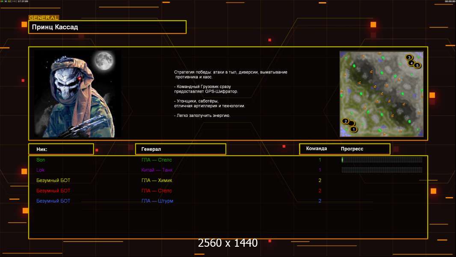Click the Принц Кассад name field
Viewport: 456px width, 257px height.
107,27
